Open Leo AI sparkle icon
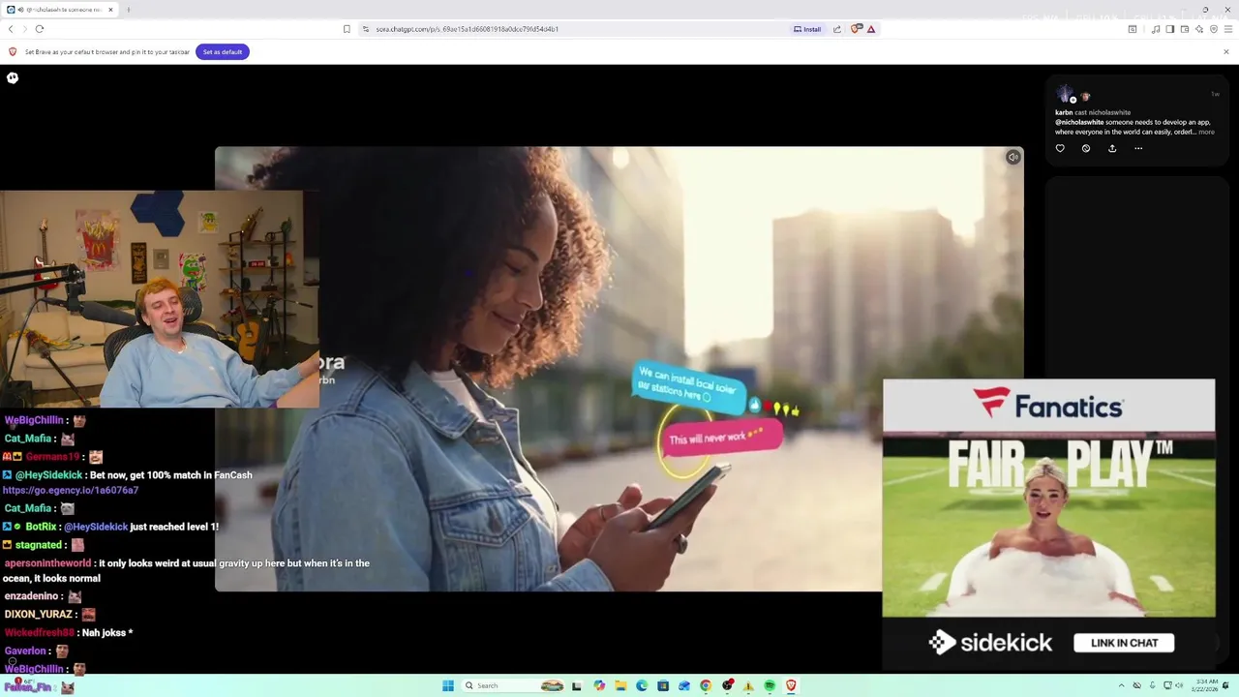 (1198, 29)
